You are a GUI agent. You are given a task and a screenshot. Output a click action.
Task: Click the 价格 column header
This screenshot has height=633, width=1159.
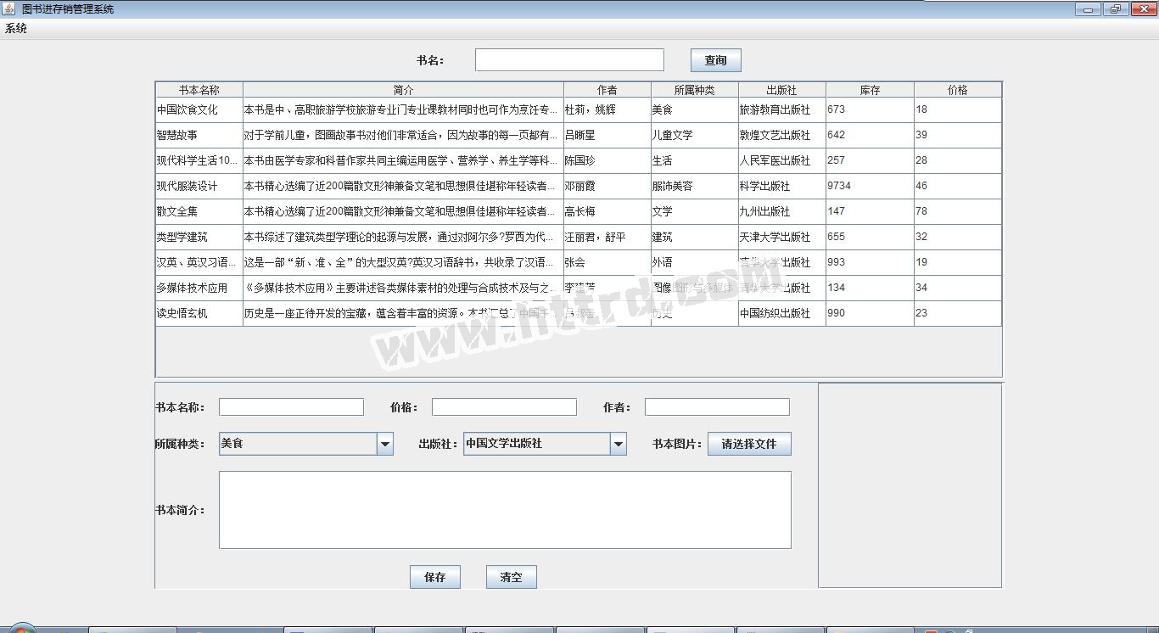tap(958, 90)
